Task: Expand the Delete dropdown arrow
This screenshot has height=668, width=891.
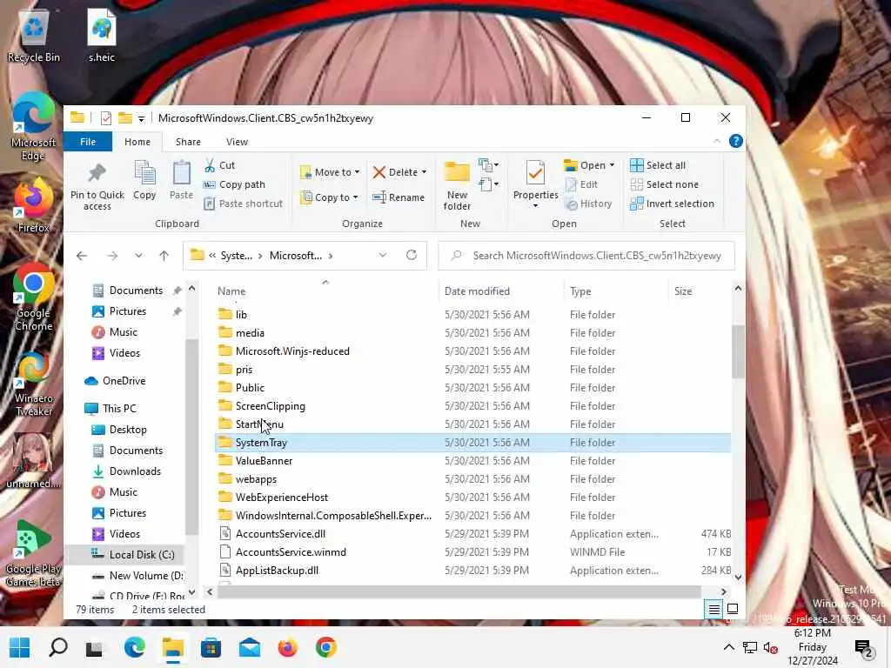Action: point(424,172)
